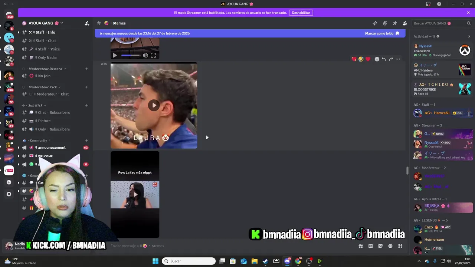
Task: Play the Pov La fac video
Action: pyautogui.click(x=135, y=194)
